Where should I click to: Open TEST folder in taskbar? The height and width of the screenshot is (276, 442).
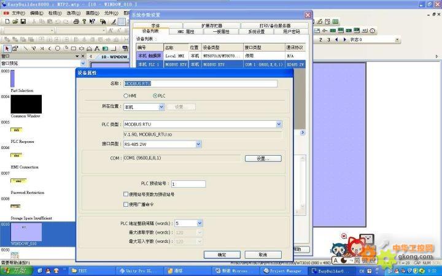point(91,270)
